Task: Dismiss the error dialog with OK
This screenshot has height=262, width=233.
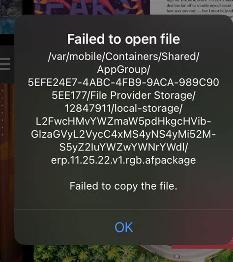Action: coord(124,227)
